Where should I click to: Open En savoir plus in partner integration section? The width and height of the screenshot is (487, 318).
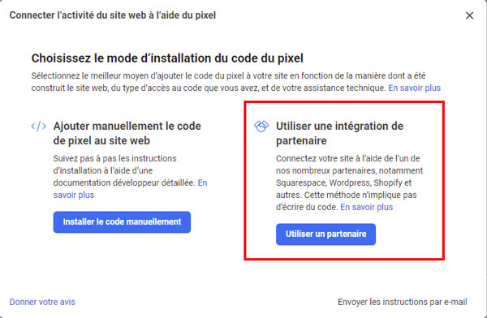coord(367,207)
